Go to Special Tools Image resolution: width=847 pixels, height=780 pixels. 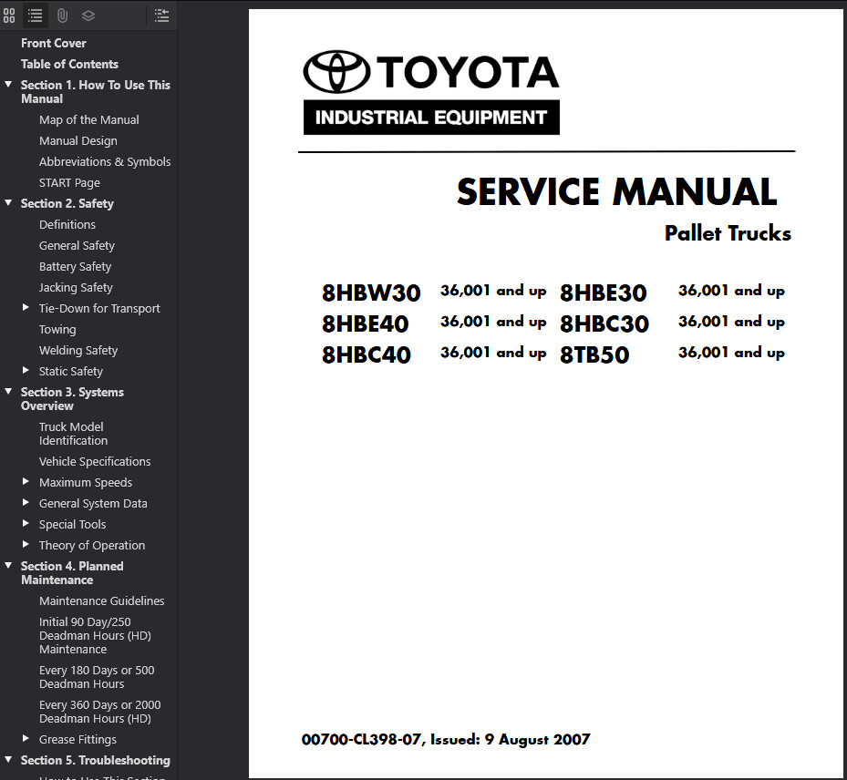click(72, 525)
